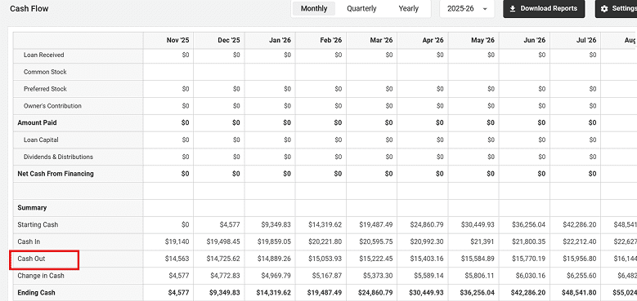637x301 pixels.
Task: Click the Dec '25 column header
Action: [x=229, y=40]
